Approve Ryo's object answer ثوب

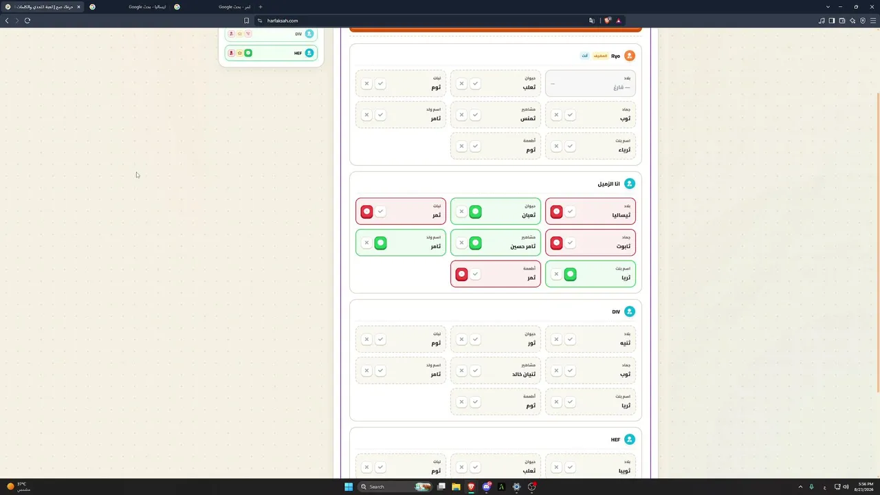click(570, 115)
